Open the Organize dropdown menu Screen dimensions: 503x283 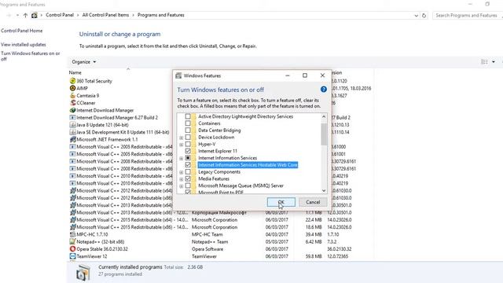pos(84,61)
